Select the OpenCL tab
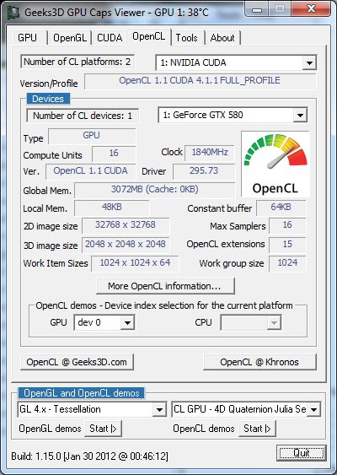Image resolution: width=337 pixels, height=475 pixels. point(149,36)
